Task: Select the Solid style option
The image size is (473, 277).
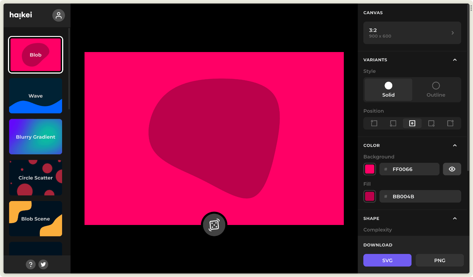Action: coord(388,90)
